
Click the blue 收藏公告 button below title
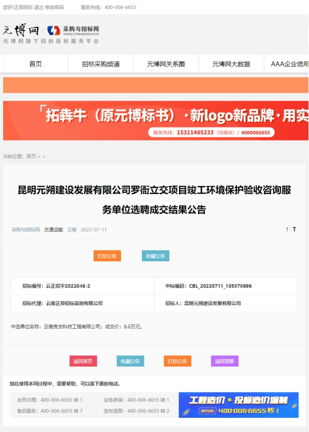pos(156,256)
